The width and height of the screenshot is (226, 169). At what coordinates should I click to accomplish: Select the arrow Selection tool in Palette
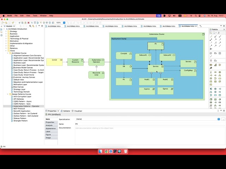click(x=211, y=33)
